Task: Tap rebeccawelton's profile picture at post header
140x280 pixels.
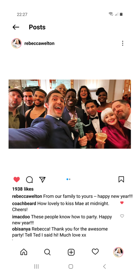Action: click(x=16, y=43)
